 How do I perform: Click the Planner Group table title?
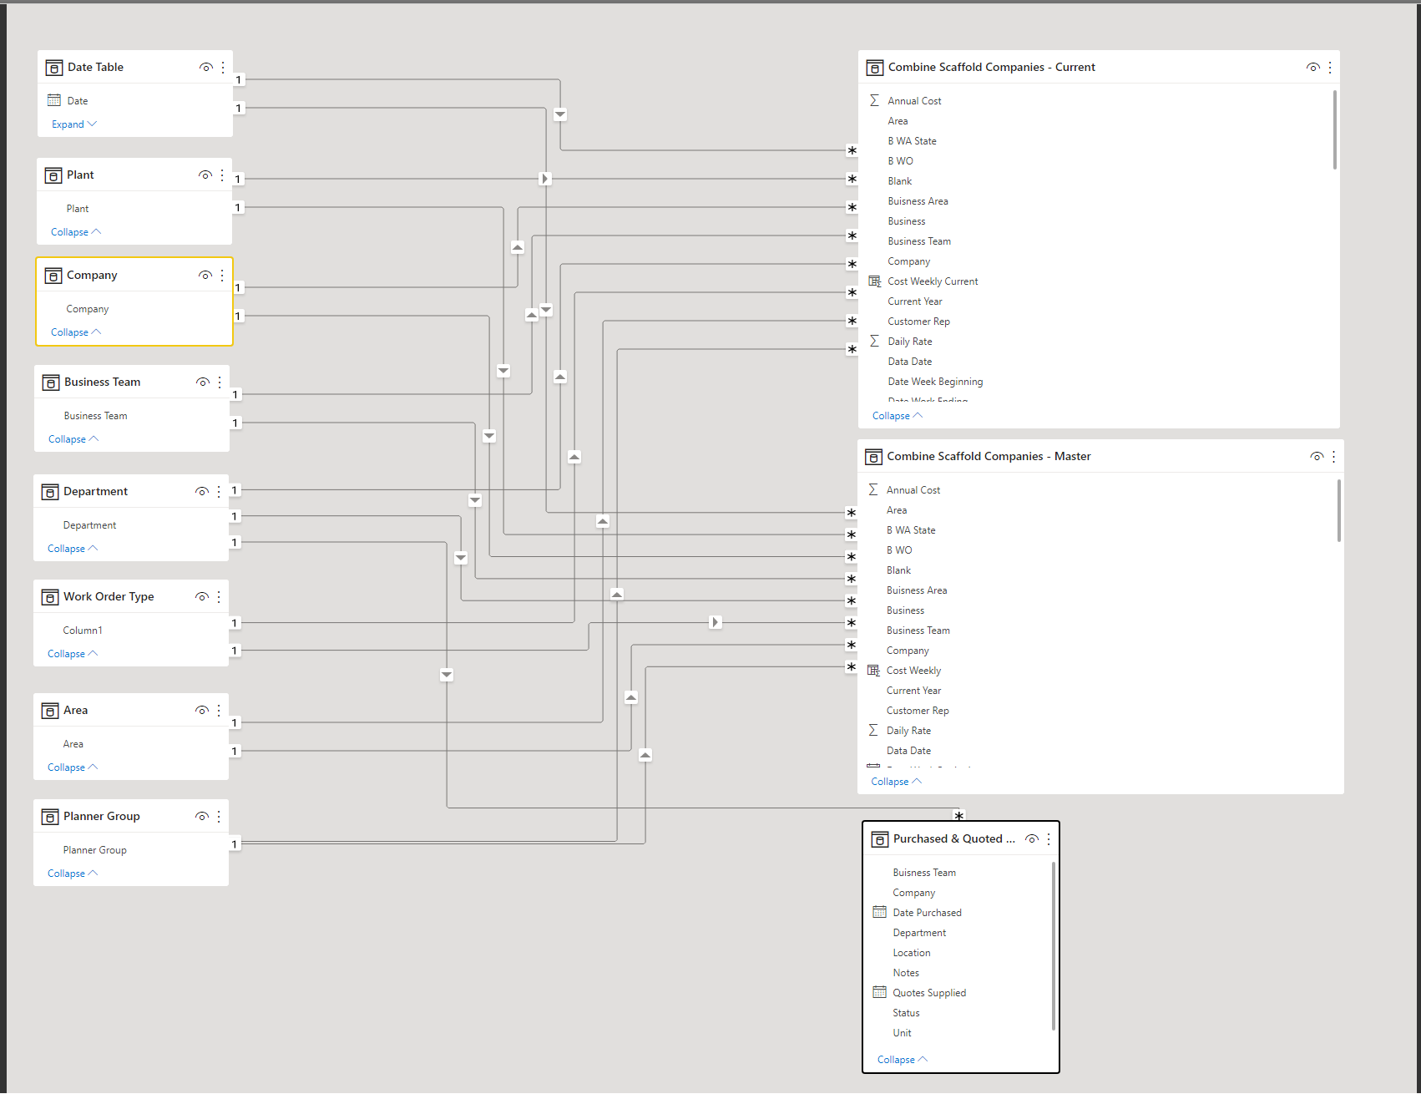coord(102,816)
